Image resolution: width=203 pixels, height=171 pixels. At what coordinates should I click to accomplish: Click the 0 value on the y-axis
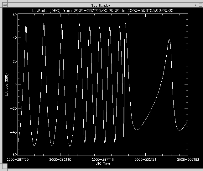pyautogui.click(x=15, y=85)
